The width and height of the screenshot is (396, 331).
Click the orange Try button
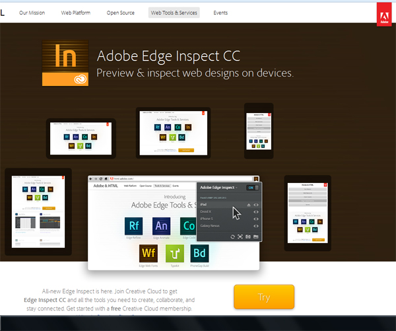click(264, 297)
